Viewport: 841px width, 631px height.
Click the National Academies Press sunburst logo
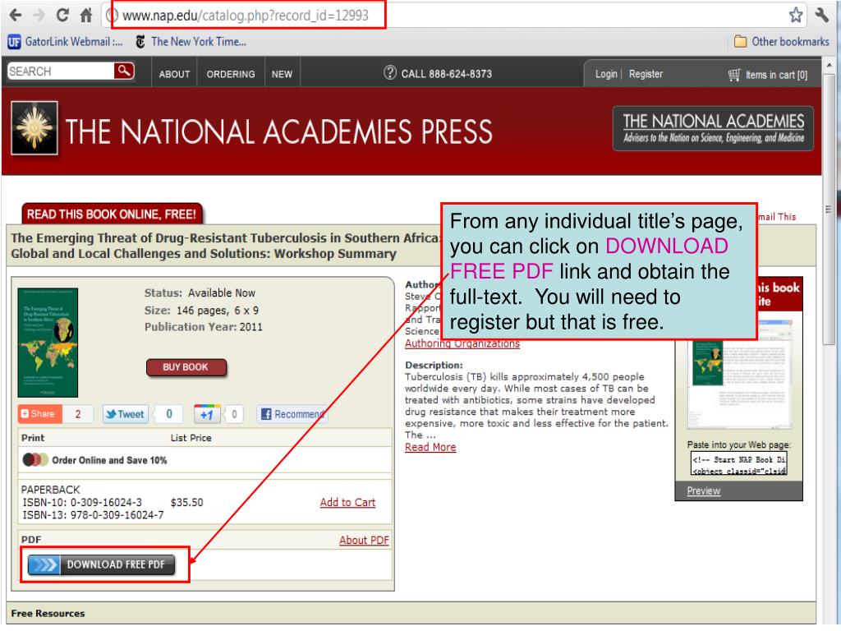pos(34,128)
